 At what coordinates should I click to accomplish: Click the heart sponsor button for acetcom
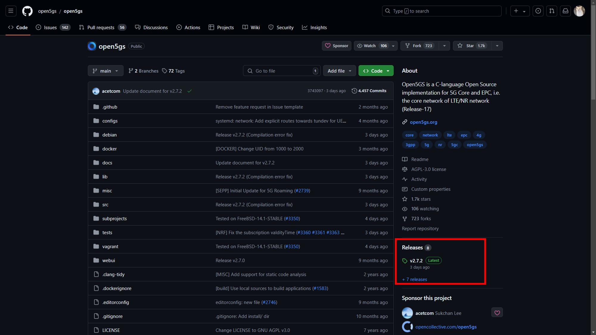(497, 313)
